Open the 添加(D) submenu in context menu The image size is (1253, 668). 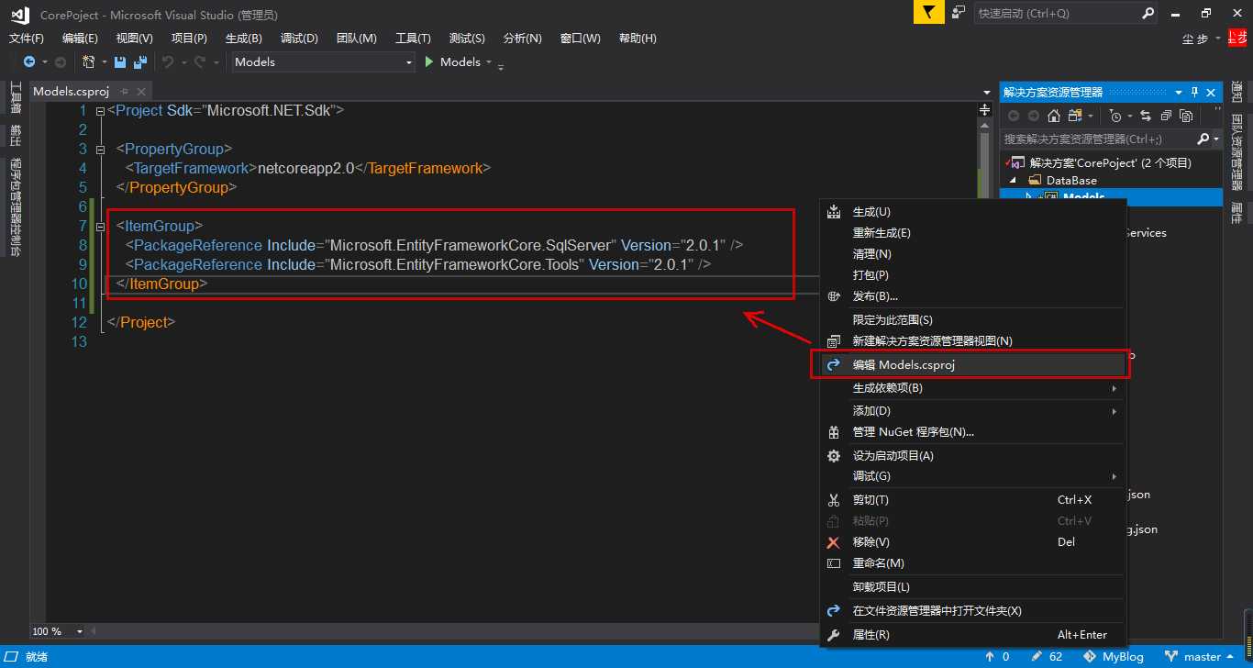coord(972,411)
